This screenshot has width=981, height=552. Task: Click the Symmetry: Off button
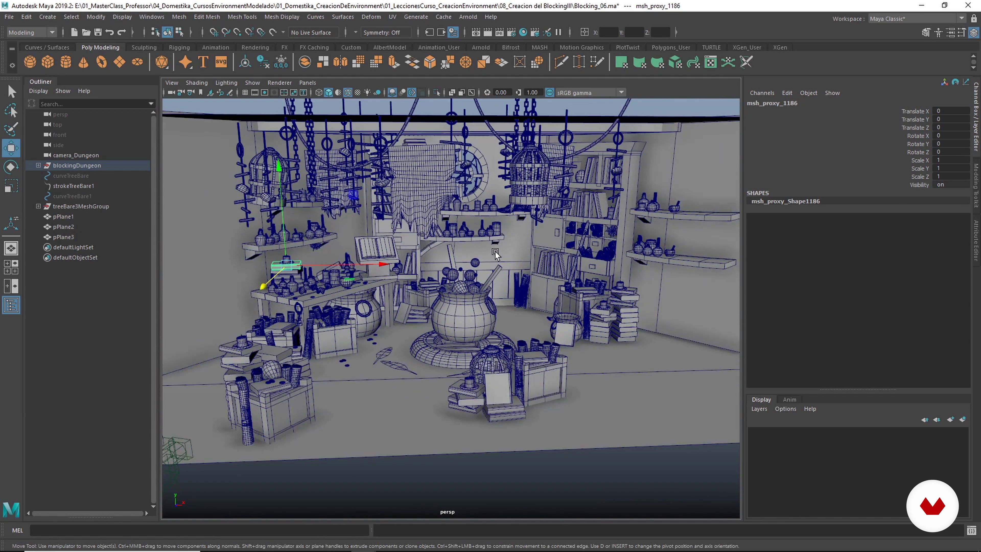pos(382,32)
